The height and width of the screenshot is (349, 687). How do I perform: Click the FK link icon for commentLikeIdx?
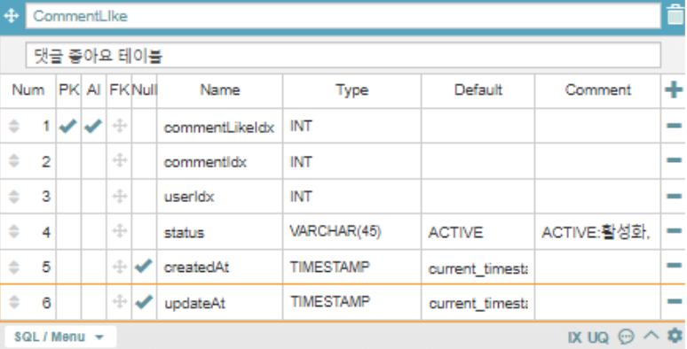tap(119, 126)
